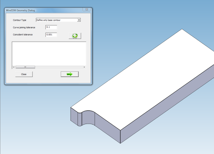214x154 pixels.
Task: Click the left arrow of the list scrollbar
Action: click(14, 67)
